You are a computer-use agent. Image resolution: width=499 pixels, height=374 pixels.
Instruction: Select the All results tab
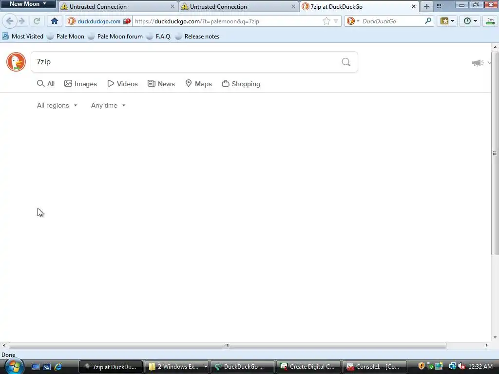pyautogui.click(x=46, y=84)
